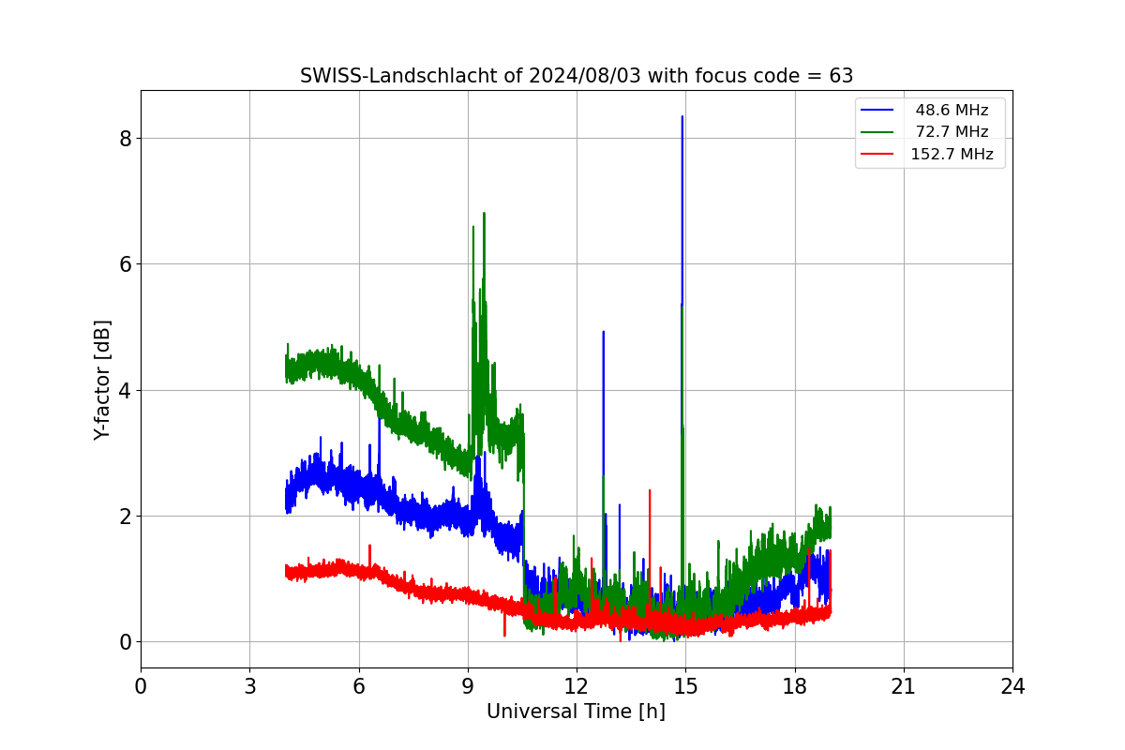This screenshot has width=1125, height=750.
Task: Click the blue 48.6 MHz spike peak near 15 h
Action: click(x=682, y=117)
